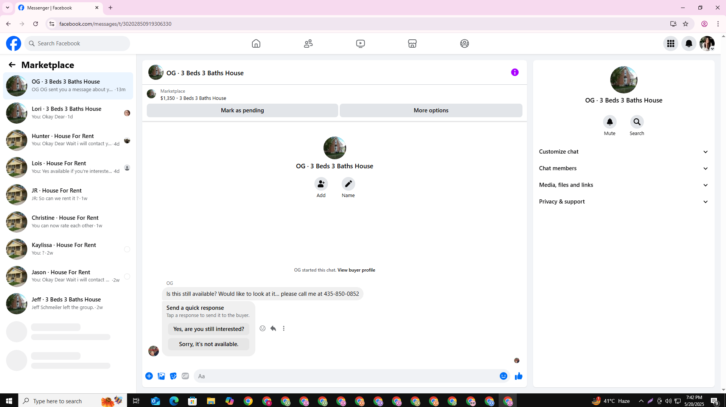This screenshot has width=726, height=407.
Task: Send a thumbs-up like
Action: point(519,376)
